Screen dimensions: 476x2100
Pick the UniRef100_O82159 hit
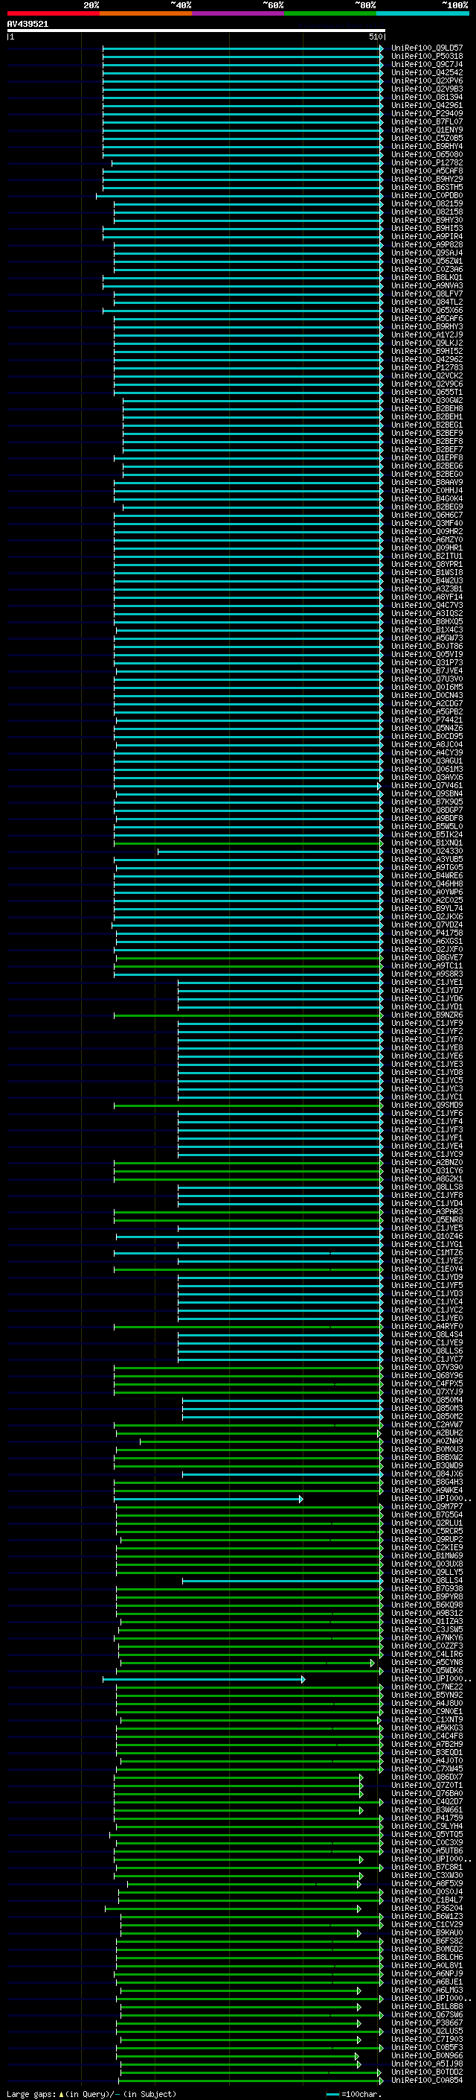tap(426, 204)
